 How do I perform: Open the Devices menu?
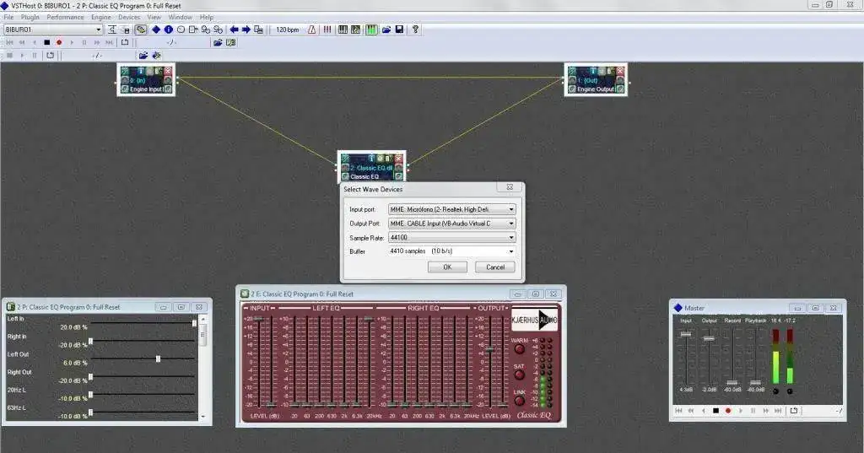point(129,17)
